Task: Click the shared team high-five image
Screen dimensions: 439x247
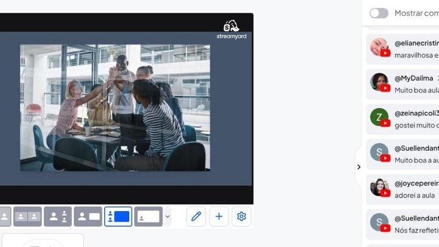Action: [115, 108]
